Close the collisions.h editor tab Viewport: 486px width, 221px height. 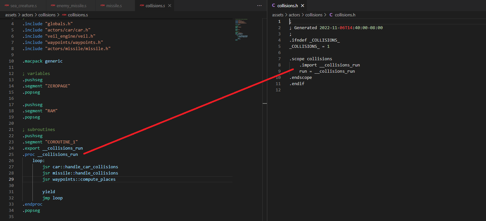tap(302, 6)
